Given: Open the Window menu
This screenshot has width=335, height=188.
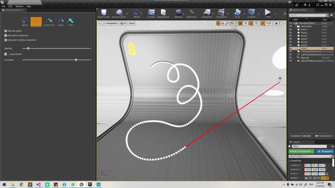Looking at the screenshot, I should [19, 6].
